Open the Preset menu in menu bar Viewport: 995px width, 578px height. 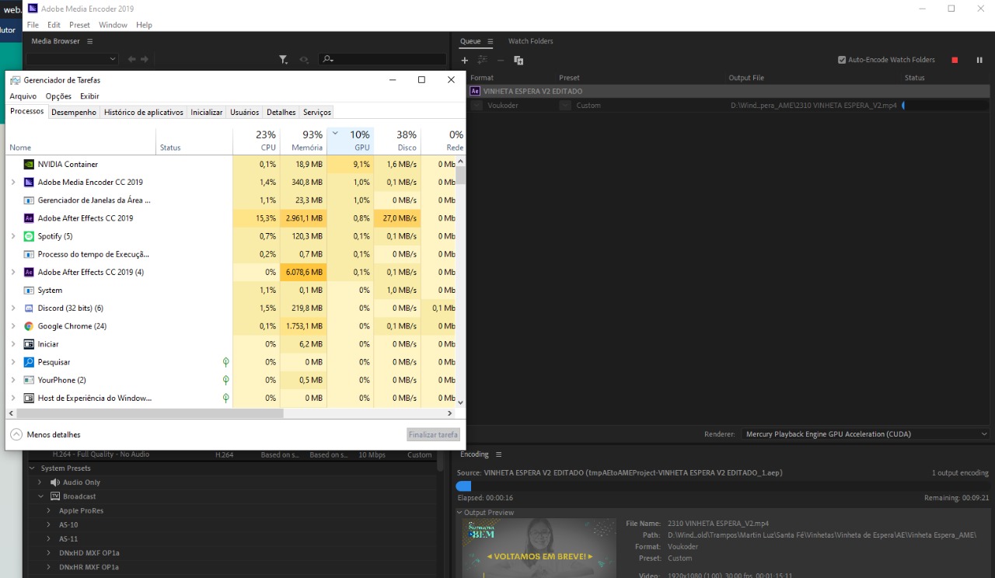click(79, 25)
